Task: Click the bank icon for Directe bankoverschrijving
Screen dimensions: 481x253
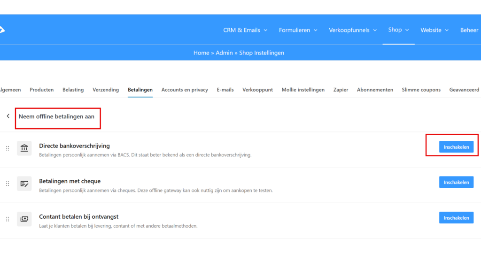Action: pyautogui.click(x=24, y=148)
